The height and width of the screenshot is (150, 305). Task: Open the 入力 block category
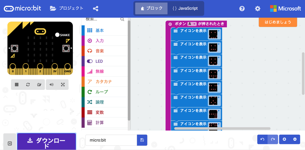[104, 41]
